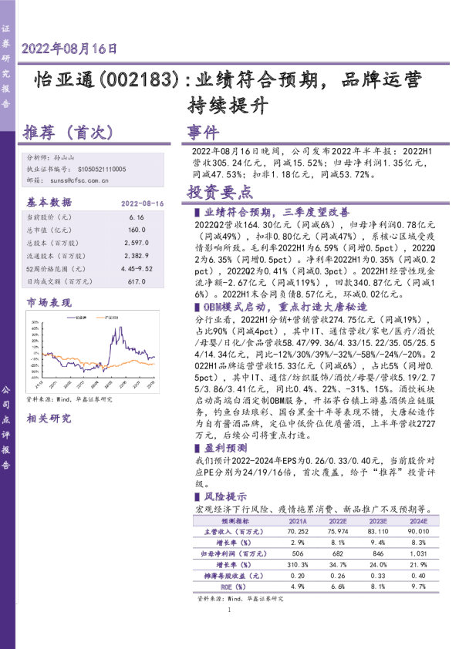Select net profit cell 682
Viewport: 459px width, 649px height.
[x=338, y=553]
